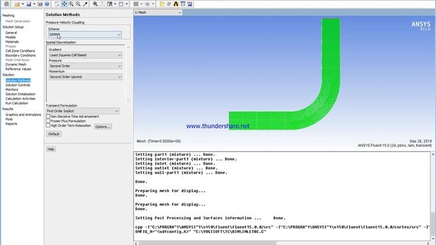The width and height of the screenshot is (436, 245).
Task: Open Reference Values page
Action: [x=18, y=69]
